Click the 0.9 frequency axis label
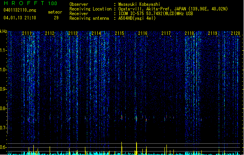 (x=3, y=89)
